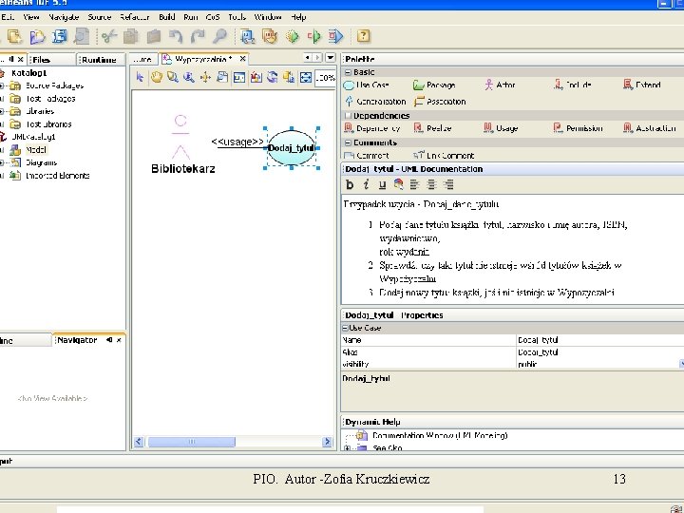Choose the Select arrow tool in diagram toolbar
Viewport: 684px width, 513px height.
[140, 77]
